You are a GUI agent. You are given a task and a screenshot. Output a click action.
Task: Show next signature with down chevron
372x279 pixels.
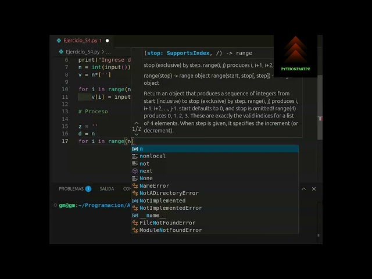[x=137, y=134]
